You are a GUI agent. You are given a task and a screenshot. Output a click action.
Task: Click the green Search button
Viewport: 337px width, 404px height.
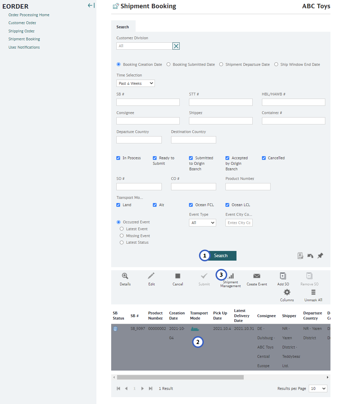coord(221,255)
